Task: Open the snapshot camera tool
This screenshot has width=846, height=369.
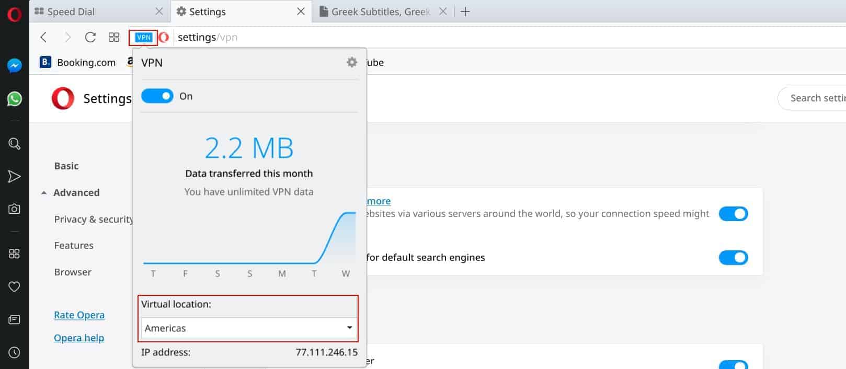Action: click(x=14, y=209)
